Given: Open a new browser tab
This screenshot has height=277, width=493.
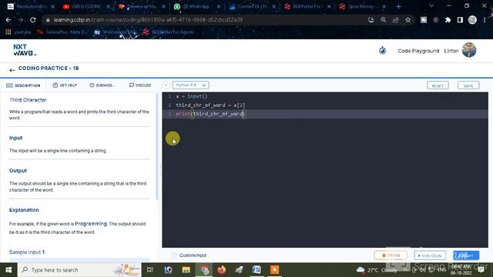Looking at the screenshot, I should click(398, 7).
